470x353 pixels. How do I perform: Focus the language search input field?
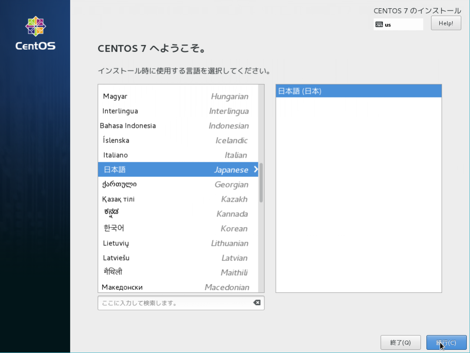(x=181, y=303)
